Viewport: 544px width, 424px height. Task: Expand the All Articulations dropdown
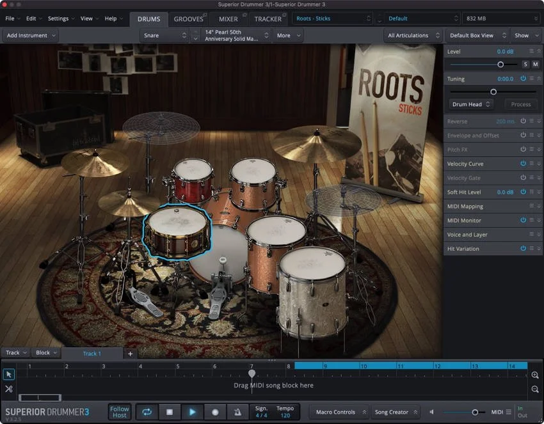(413, 35)
